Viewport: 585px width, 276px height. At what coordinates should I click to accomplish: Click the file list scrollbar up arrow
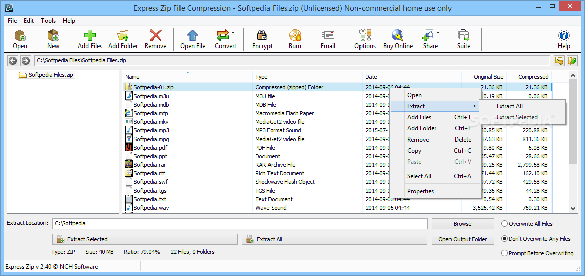[573, 75]
